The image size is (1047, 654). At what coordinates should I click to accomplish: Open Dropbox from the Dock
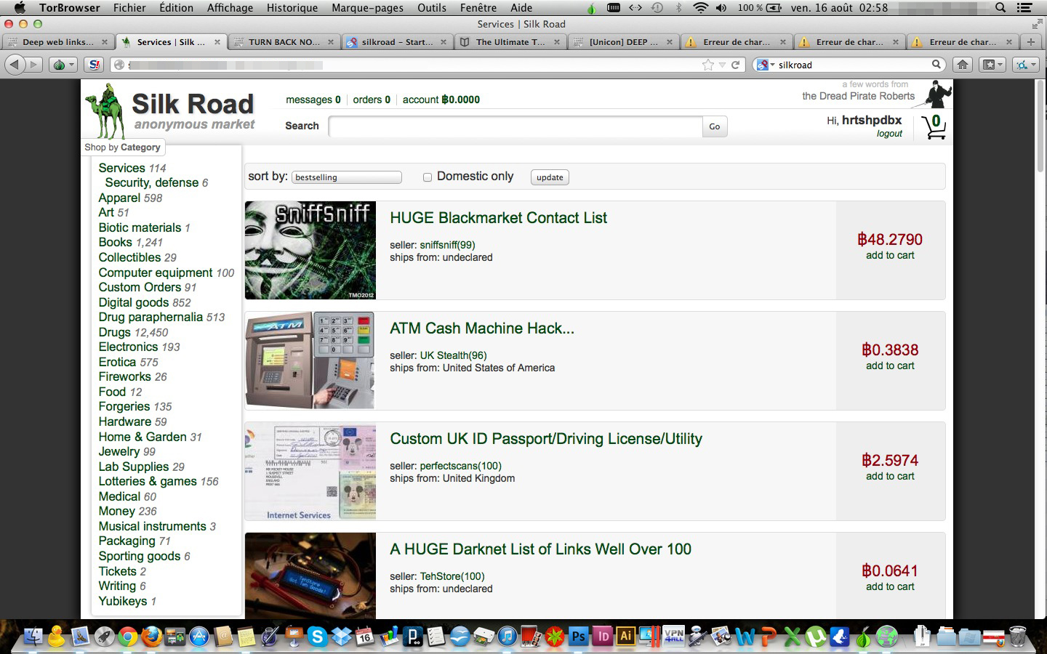click(341, 637)
